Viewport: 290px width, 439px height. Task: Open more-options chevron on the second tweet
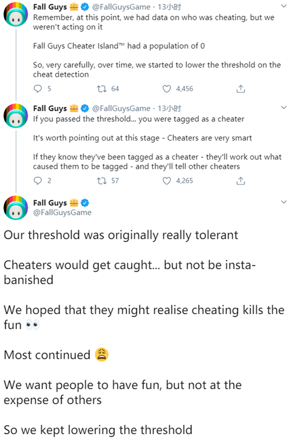pos(284,107)
